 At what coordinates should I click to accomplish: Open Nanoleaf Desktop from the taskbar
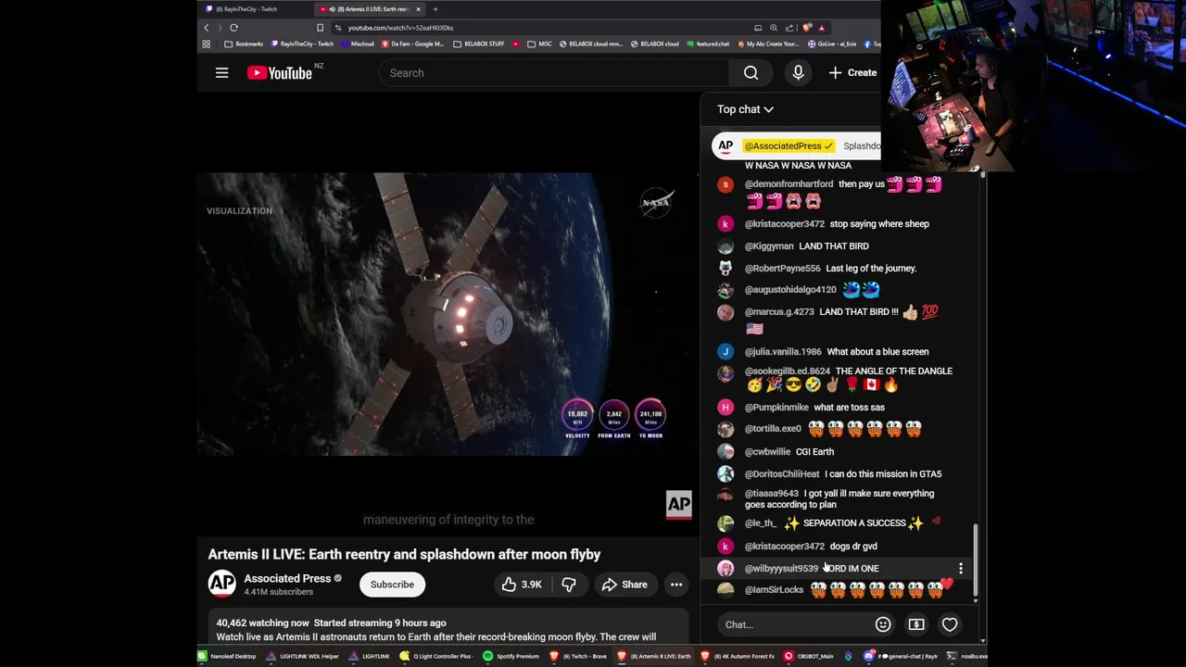(228, 656)
